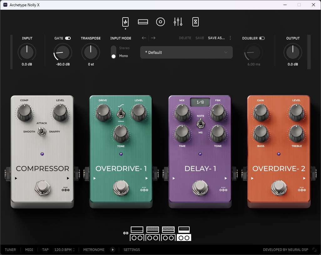The height and width of the screenshot is (255, 321).
Task: Open the three-dot preset options menu
Action: pos(230,38)
